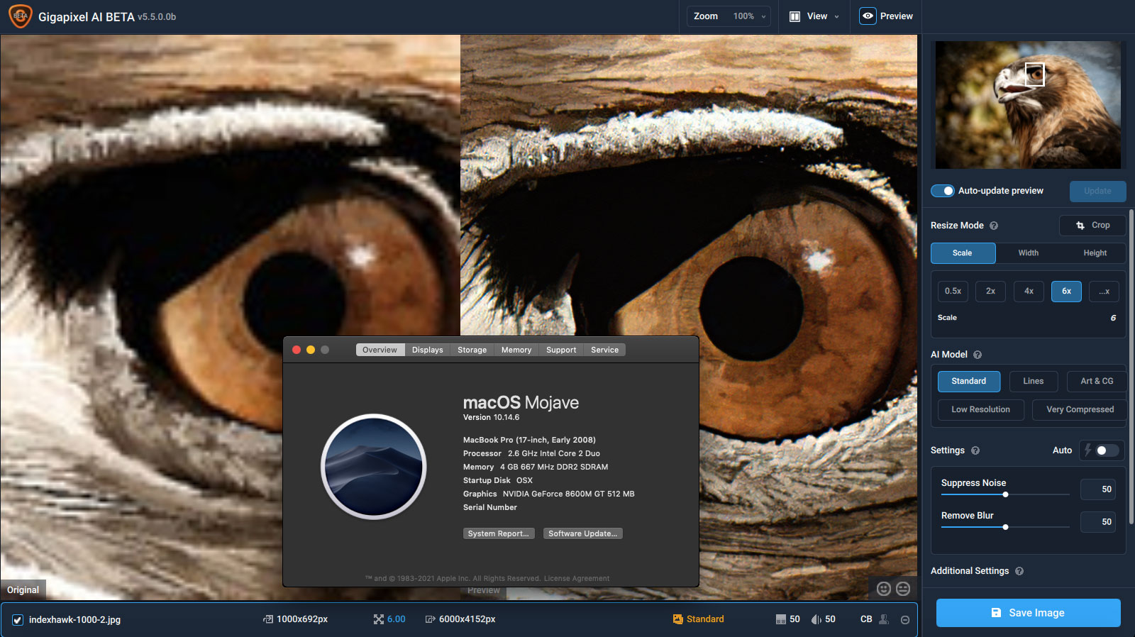Click the help icon next to Settings

click(975, 450)
